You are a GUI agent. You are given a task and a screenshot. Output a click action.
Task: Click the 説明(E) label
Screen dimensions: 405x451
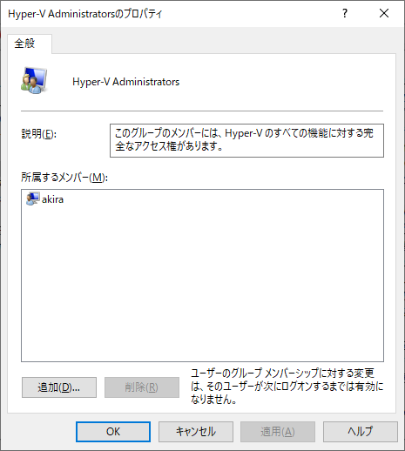pos(39,134)
